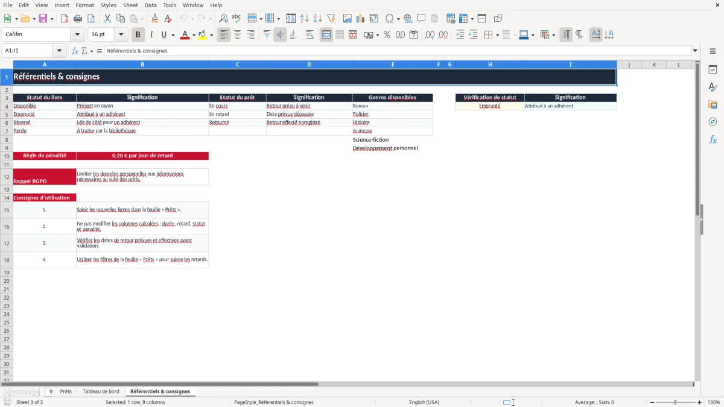The image size is (724, 407).
Task: Open Underline style dropdown arrow
Action: (173, 35)
